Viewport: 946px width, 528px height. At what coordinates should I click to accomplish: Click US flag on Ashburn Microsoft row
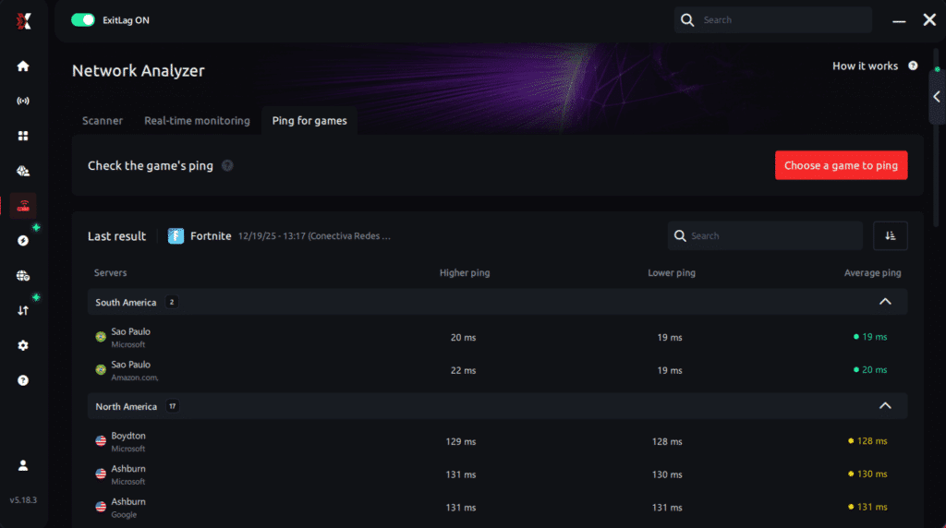[x=101, y=474]
